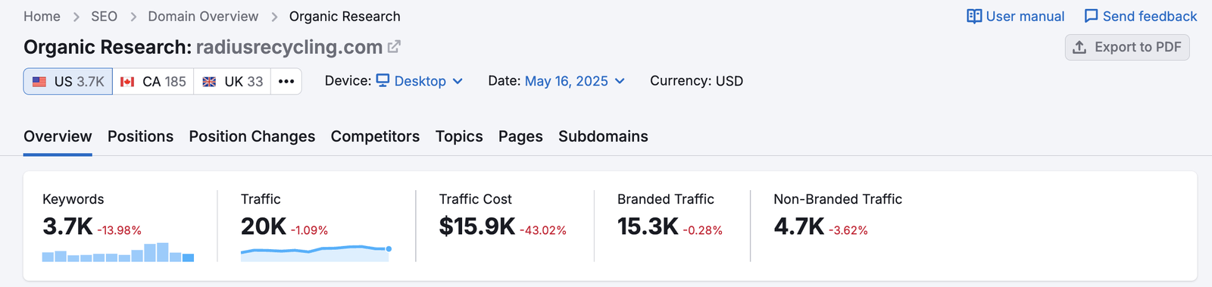Click the Send feedback chat icon
Screen dimensions: 1212x287
(x=1091, y=16)
